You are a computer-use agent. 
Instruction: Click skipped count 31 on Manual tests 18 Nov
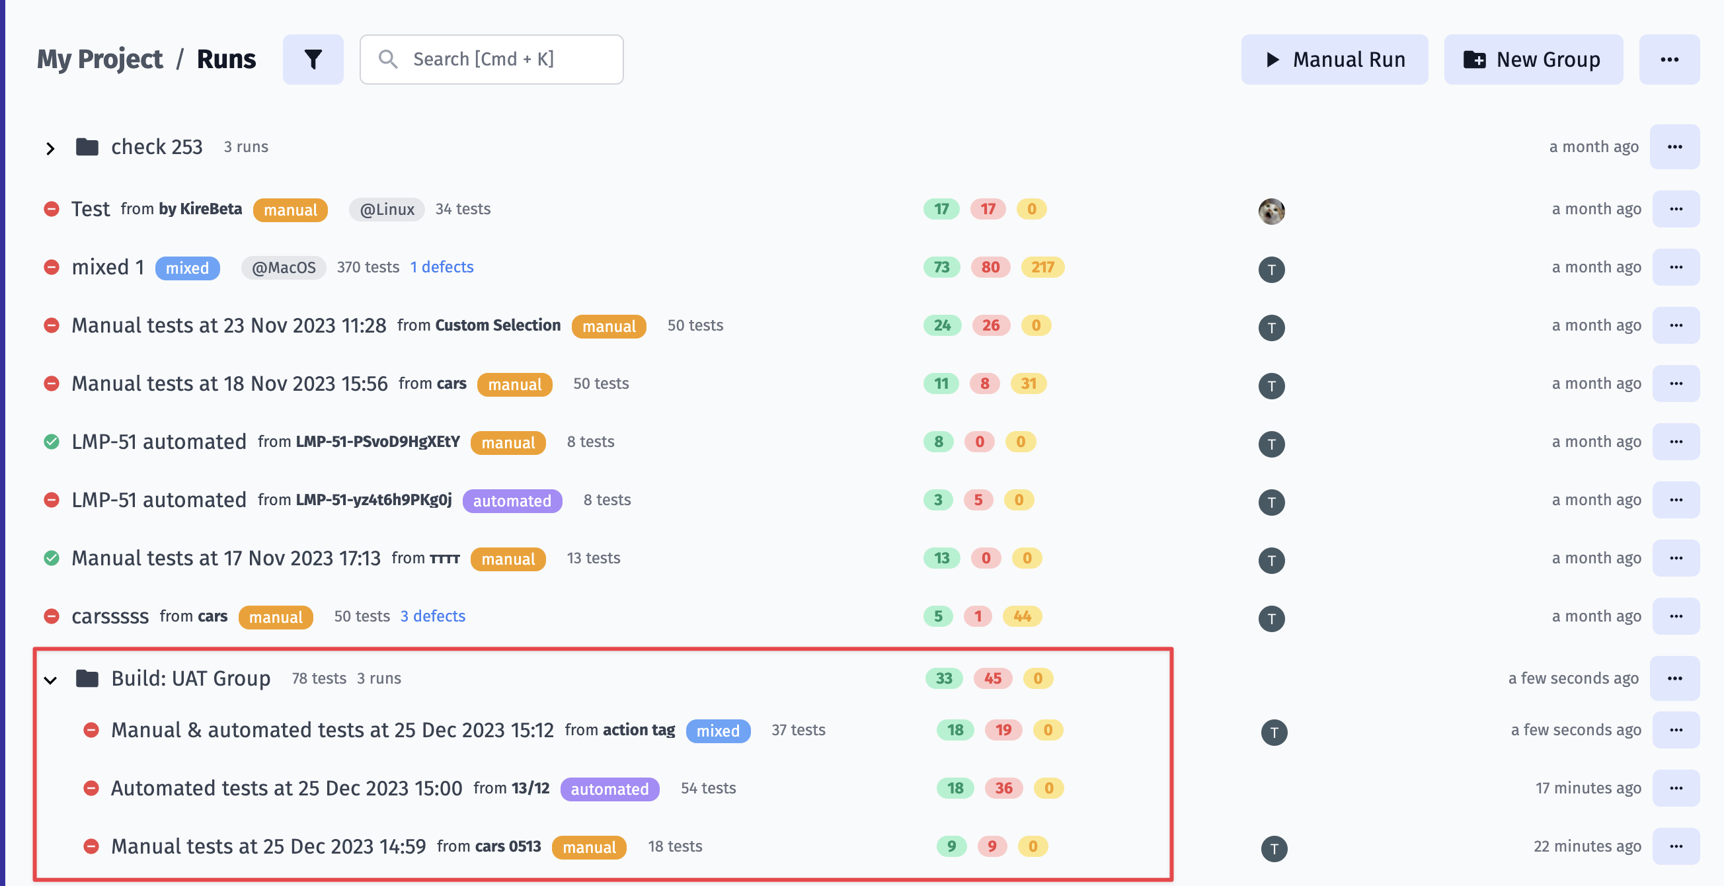tap(1029, 383)
